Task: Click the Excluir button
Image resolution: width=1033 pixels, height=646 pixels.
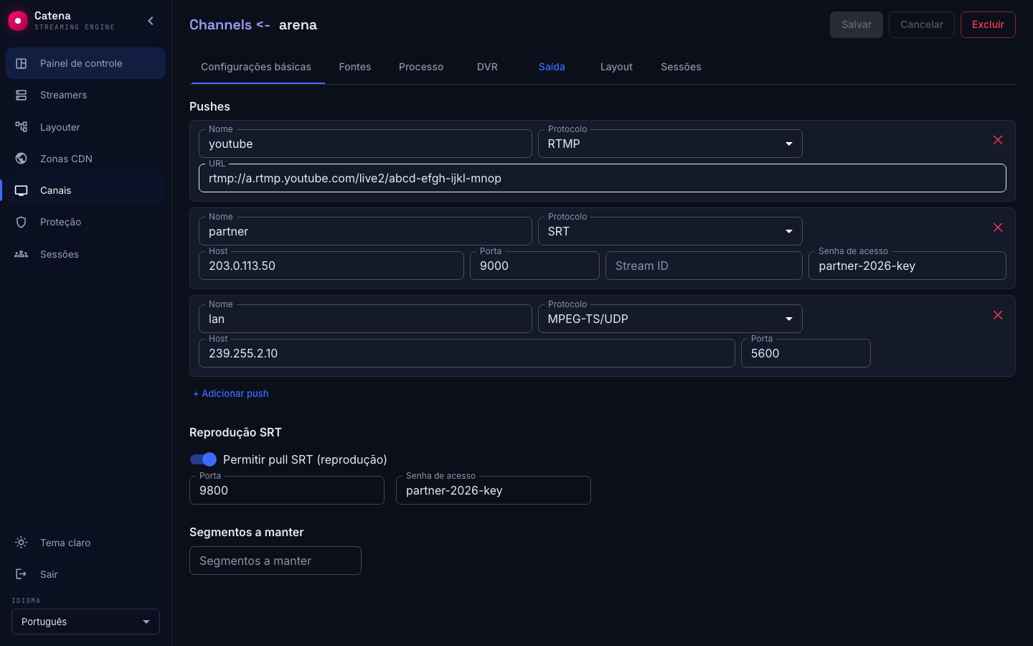Action: click(988, 24)
